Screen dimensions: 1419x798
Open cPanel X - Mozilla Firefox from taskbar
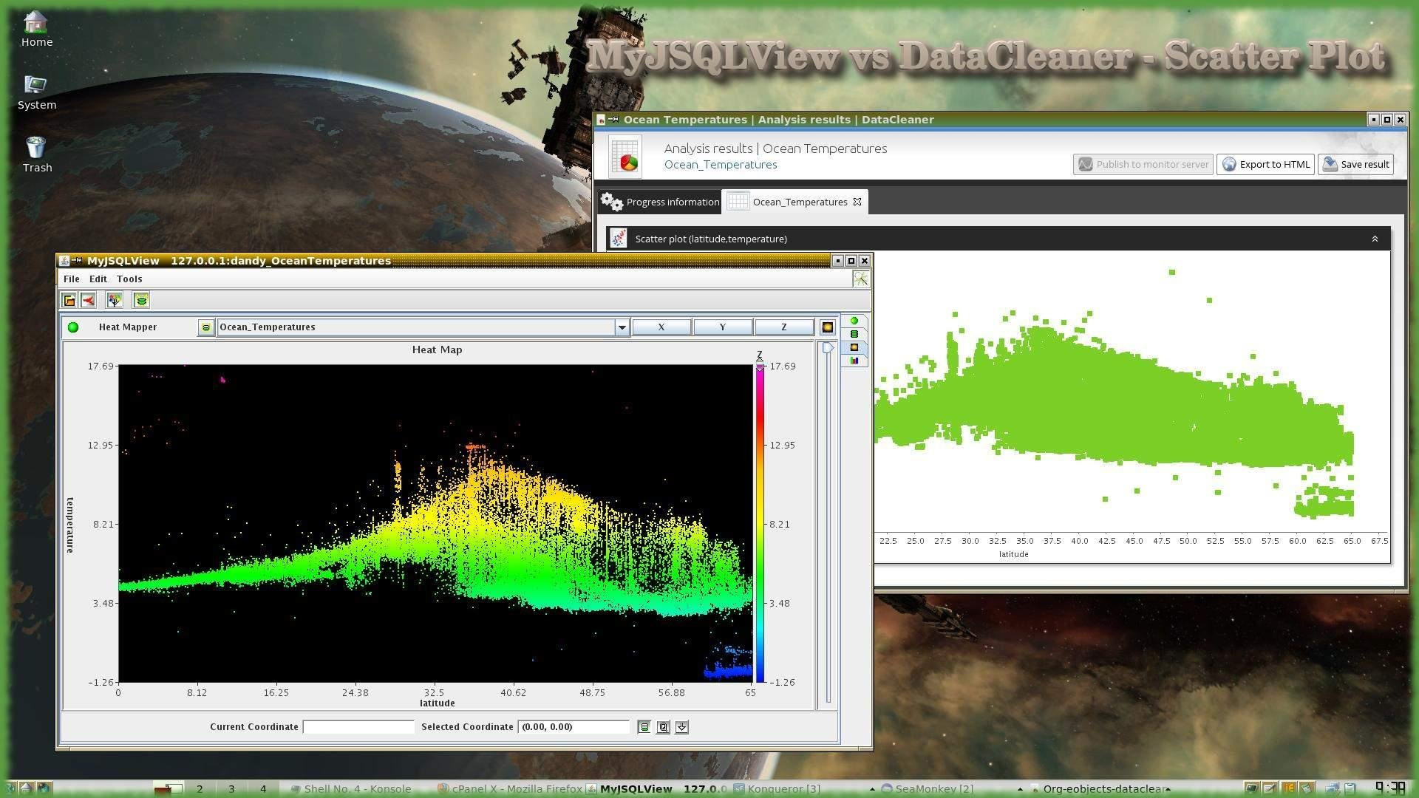coord(510,789)
